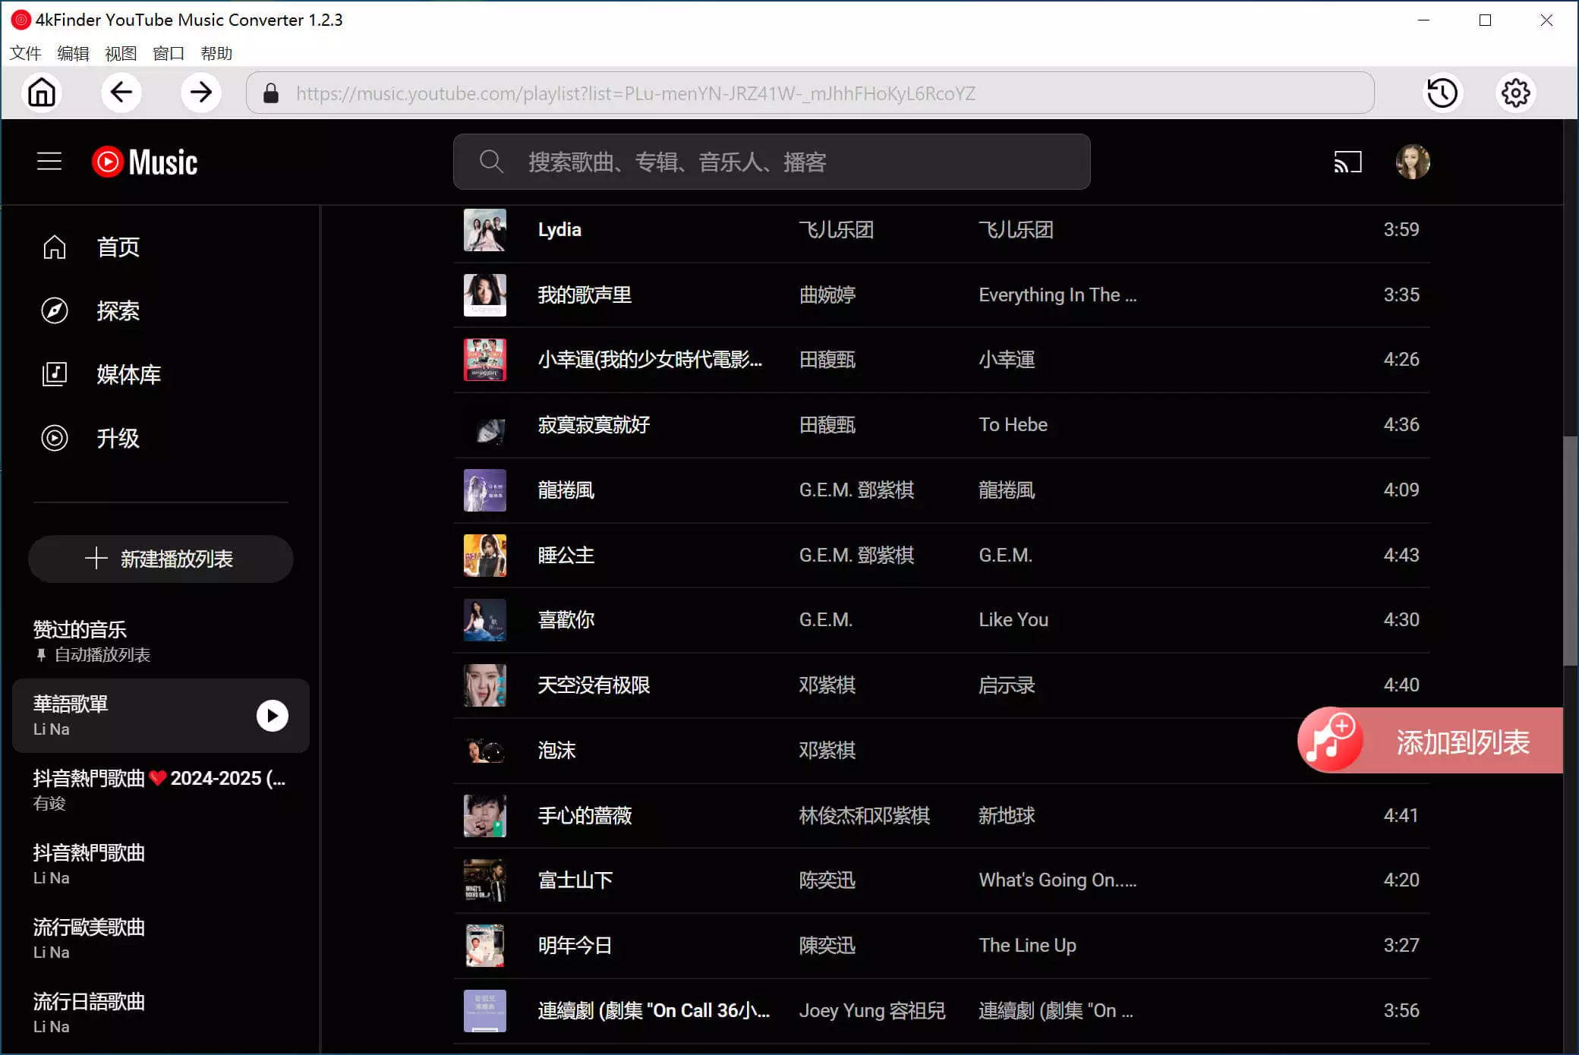1579x1055 pixels.
Task: Focus the music search box
Action: coord(772,162)
